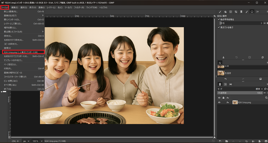268x143 pixels.
Task: Open the 編集(E) menu
Action: (x=15, y=7)
